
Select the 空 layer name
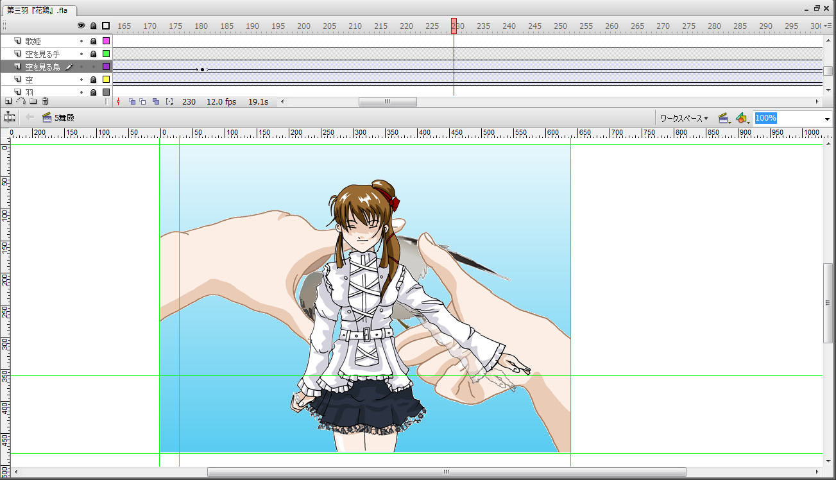(x=30, y=80)
